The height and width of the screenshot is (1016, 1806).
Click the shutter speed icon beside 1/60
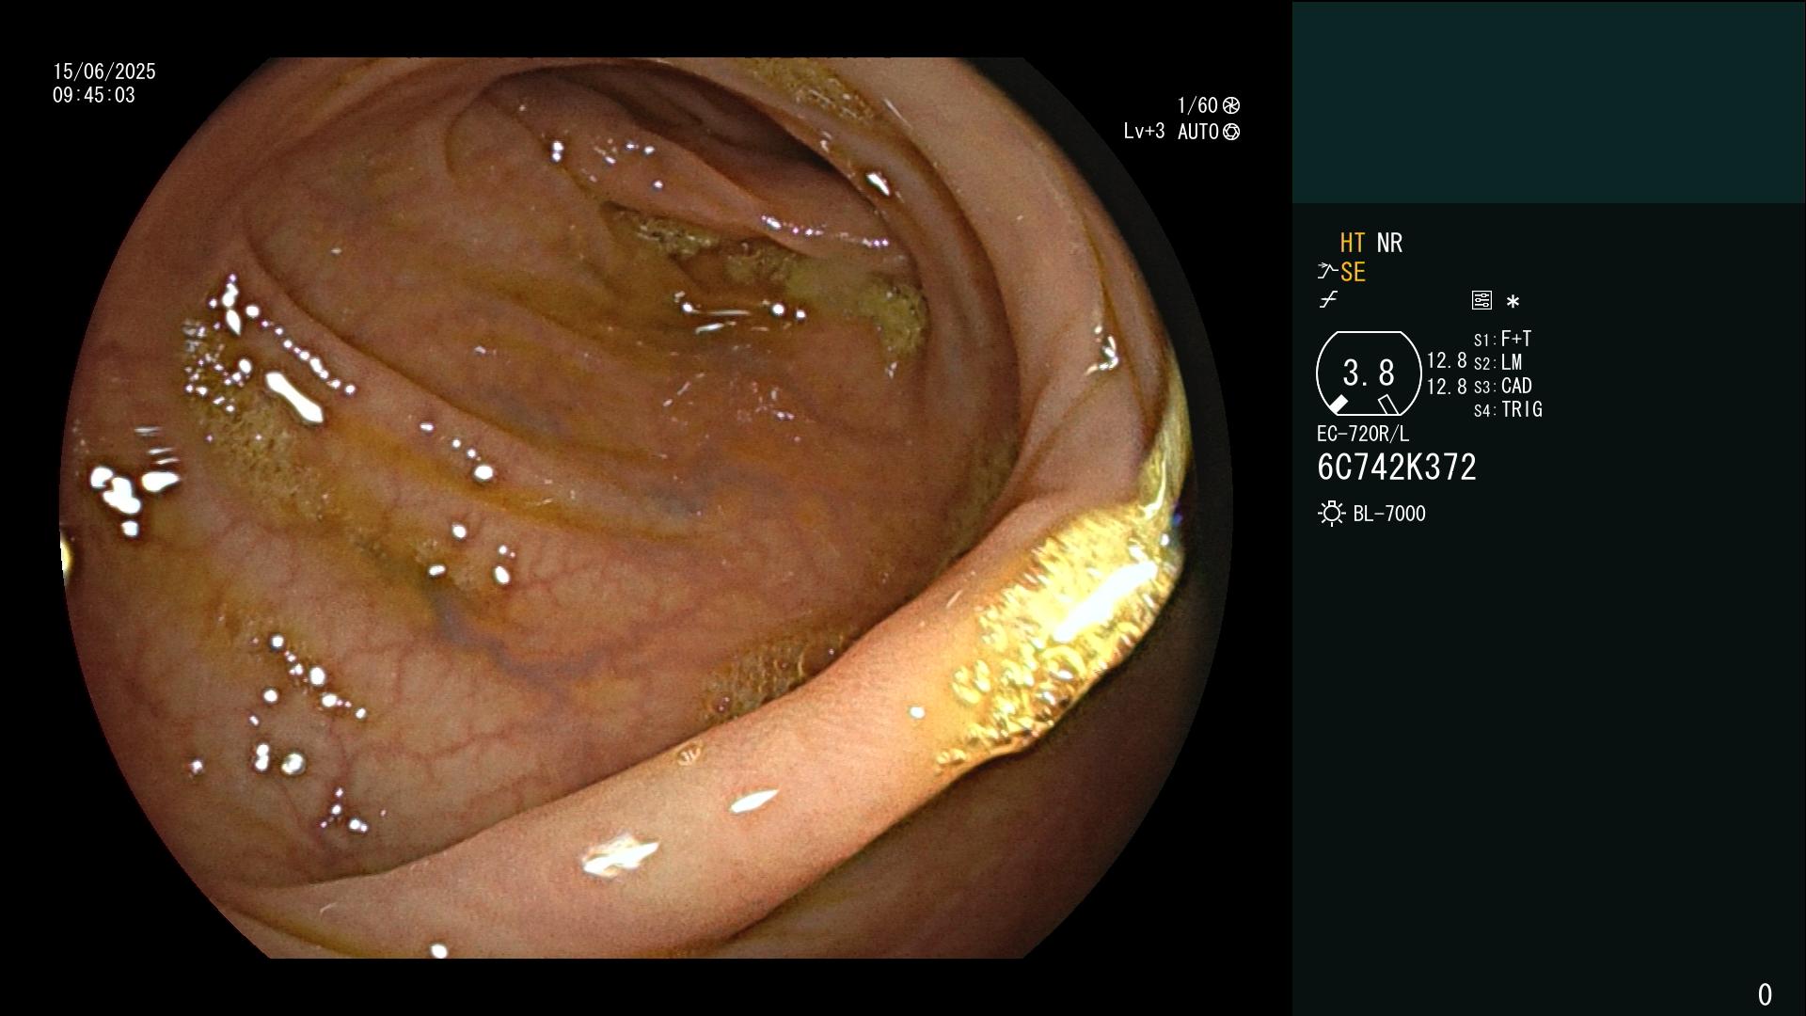pyautogui.click(x=1231, y=105)
